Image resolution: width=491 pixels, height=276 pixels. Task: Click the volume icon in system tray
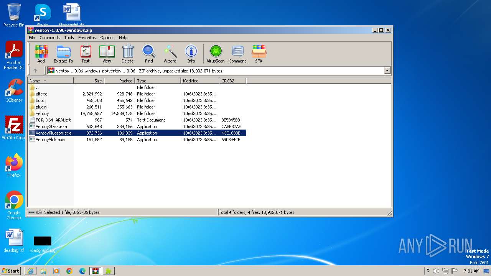point(436,271)
